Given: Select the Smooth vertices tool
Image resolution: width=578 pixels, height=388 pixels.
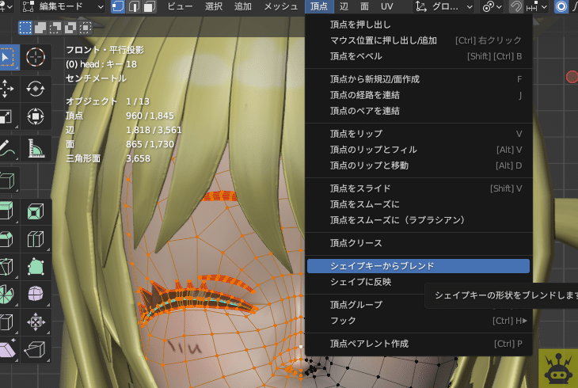Looking at the screenshot, I should point(36,295).
